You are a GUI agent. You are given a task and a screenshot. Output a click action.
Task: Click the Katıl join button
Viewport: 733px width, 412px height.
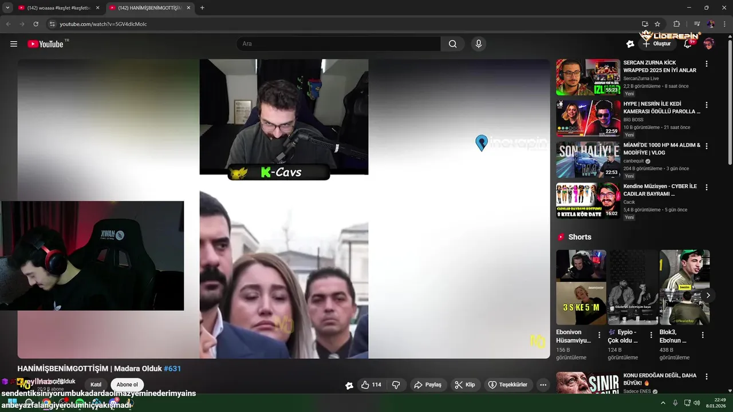coord(96,385)
